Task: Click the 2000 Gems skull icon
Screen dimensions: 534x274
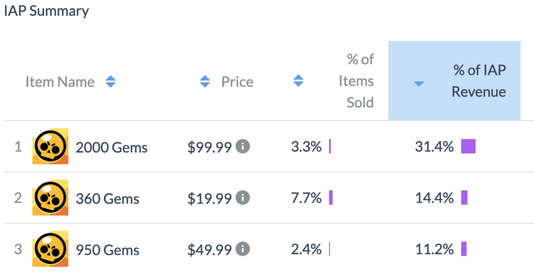Action: coord(51,146)
